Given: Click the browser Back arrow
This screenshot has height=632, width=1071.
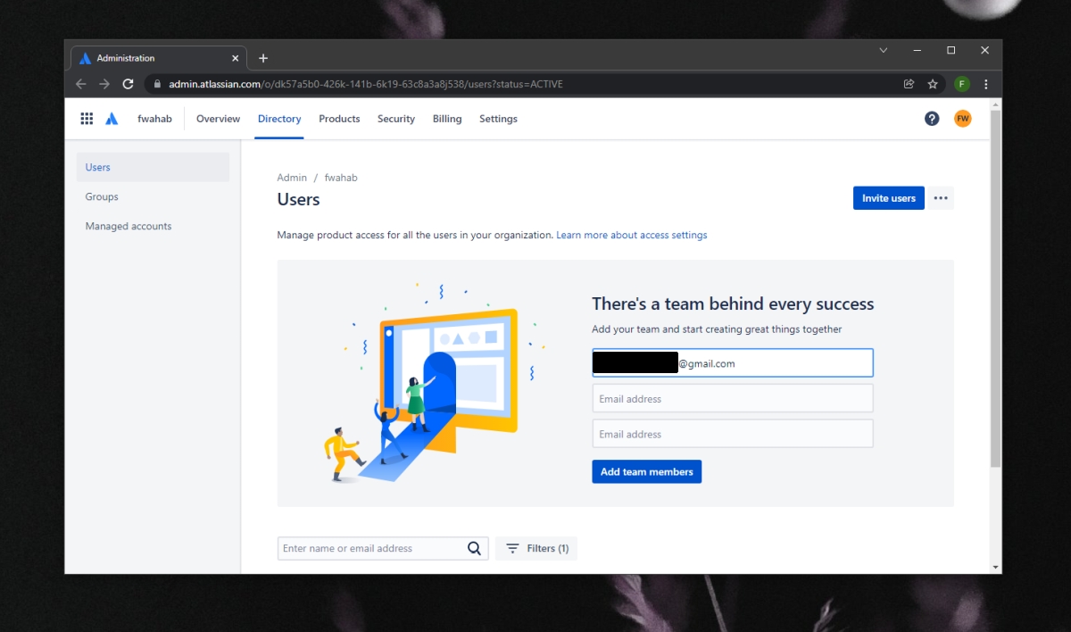Looking at the screenshot, I should pyautogui.click(x=80, y=84).
